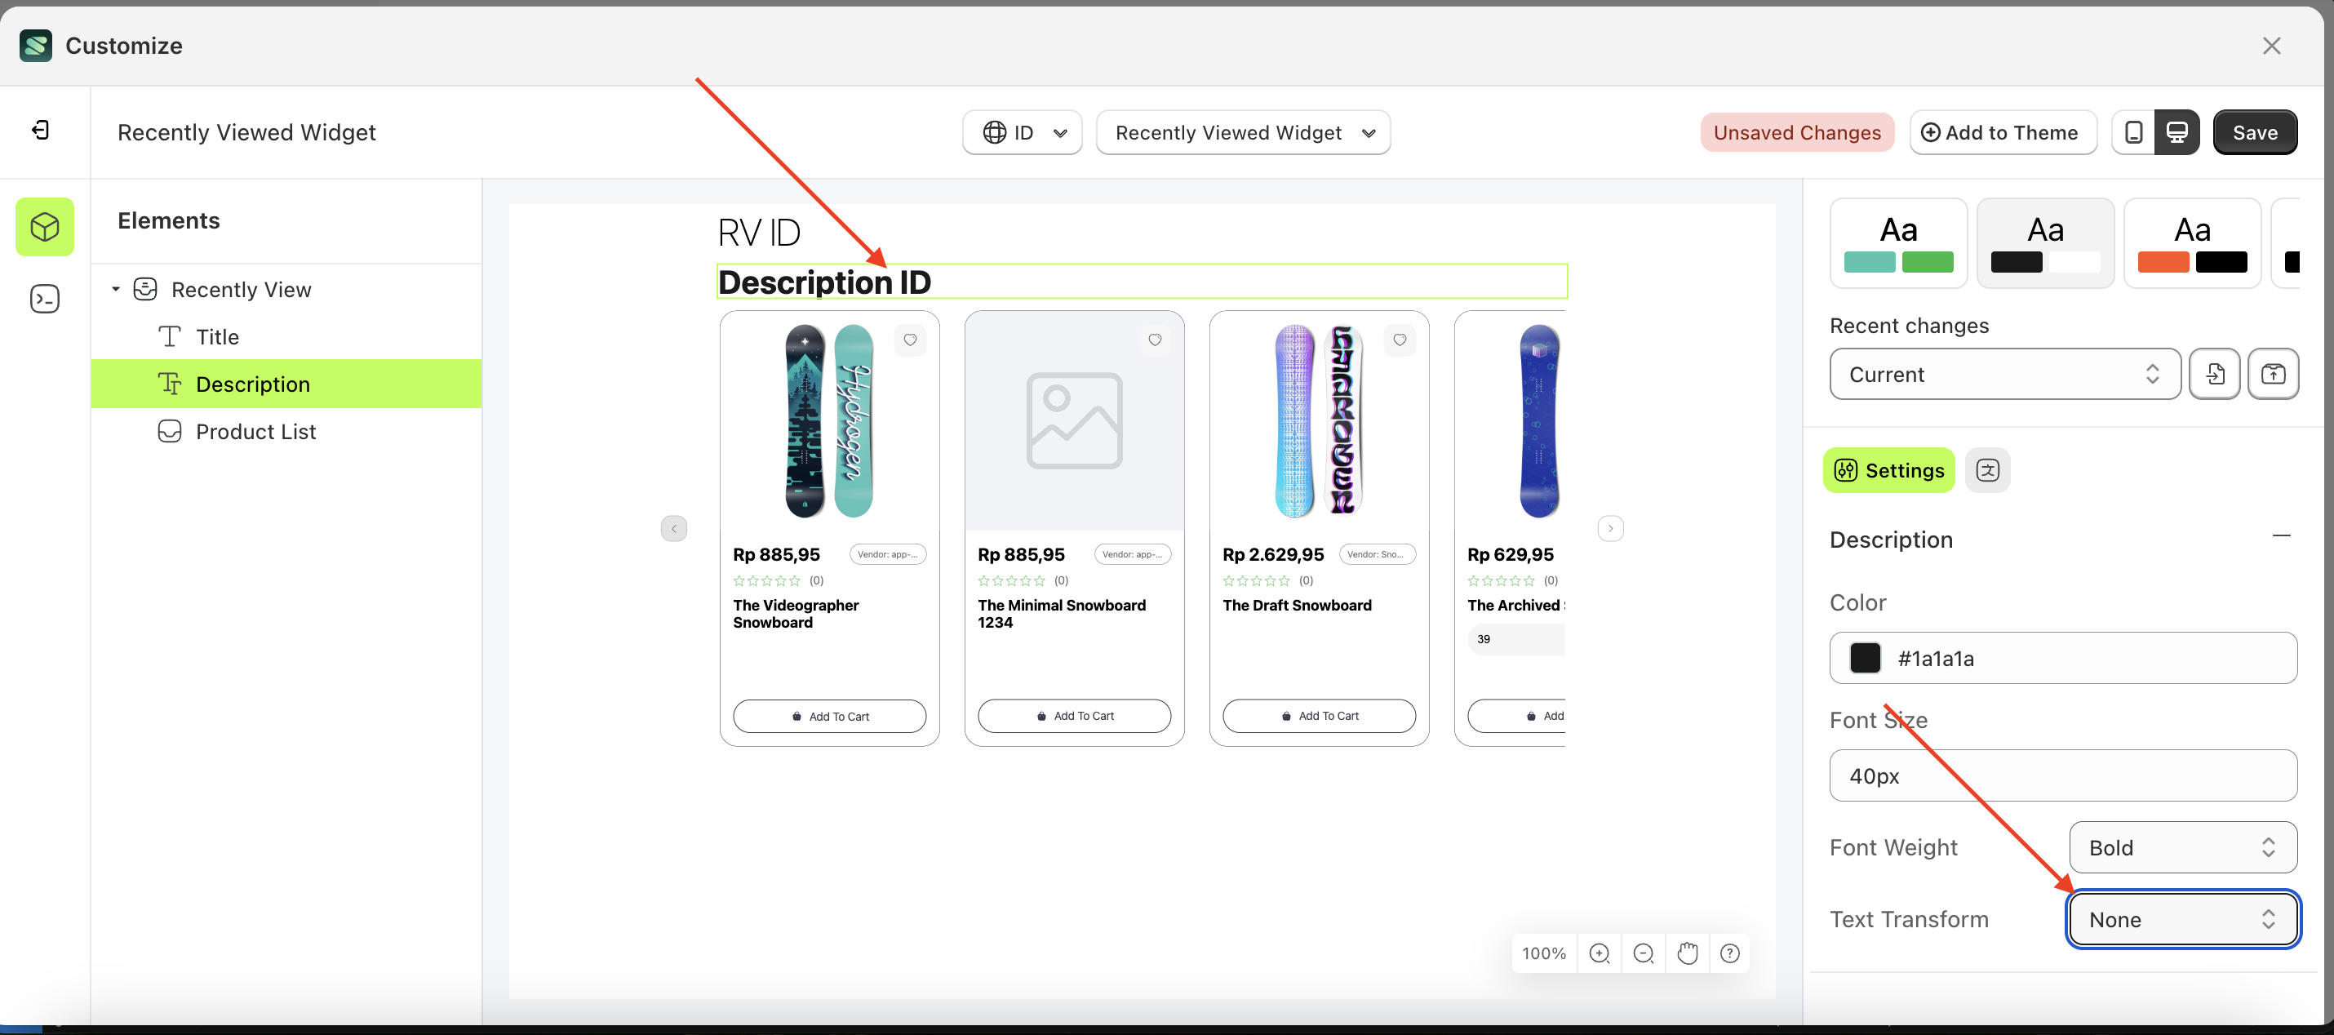Collapse the Recently View element tree
This screenshot has width=2334, height=1035.
(115, 288)
